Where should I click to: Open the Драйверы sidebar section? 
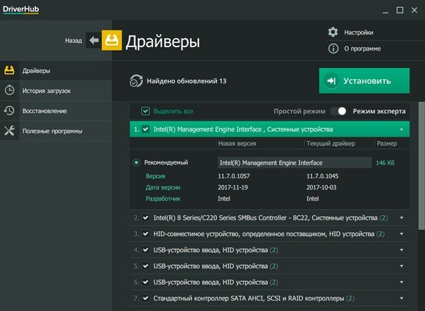coord(56,71)
